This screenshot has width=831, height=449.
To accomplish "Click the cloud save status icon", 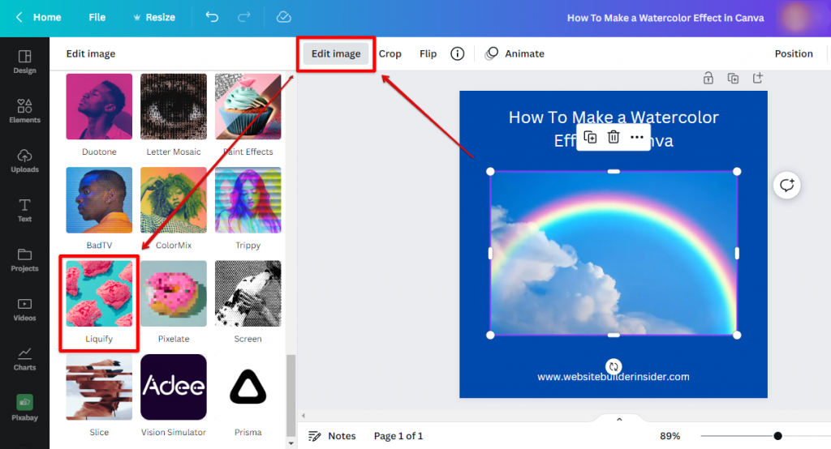I will click(283, 18).
